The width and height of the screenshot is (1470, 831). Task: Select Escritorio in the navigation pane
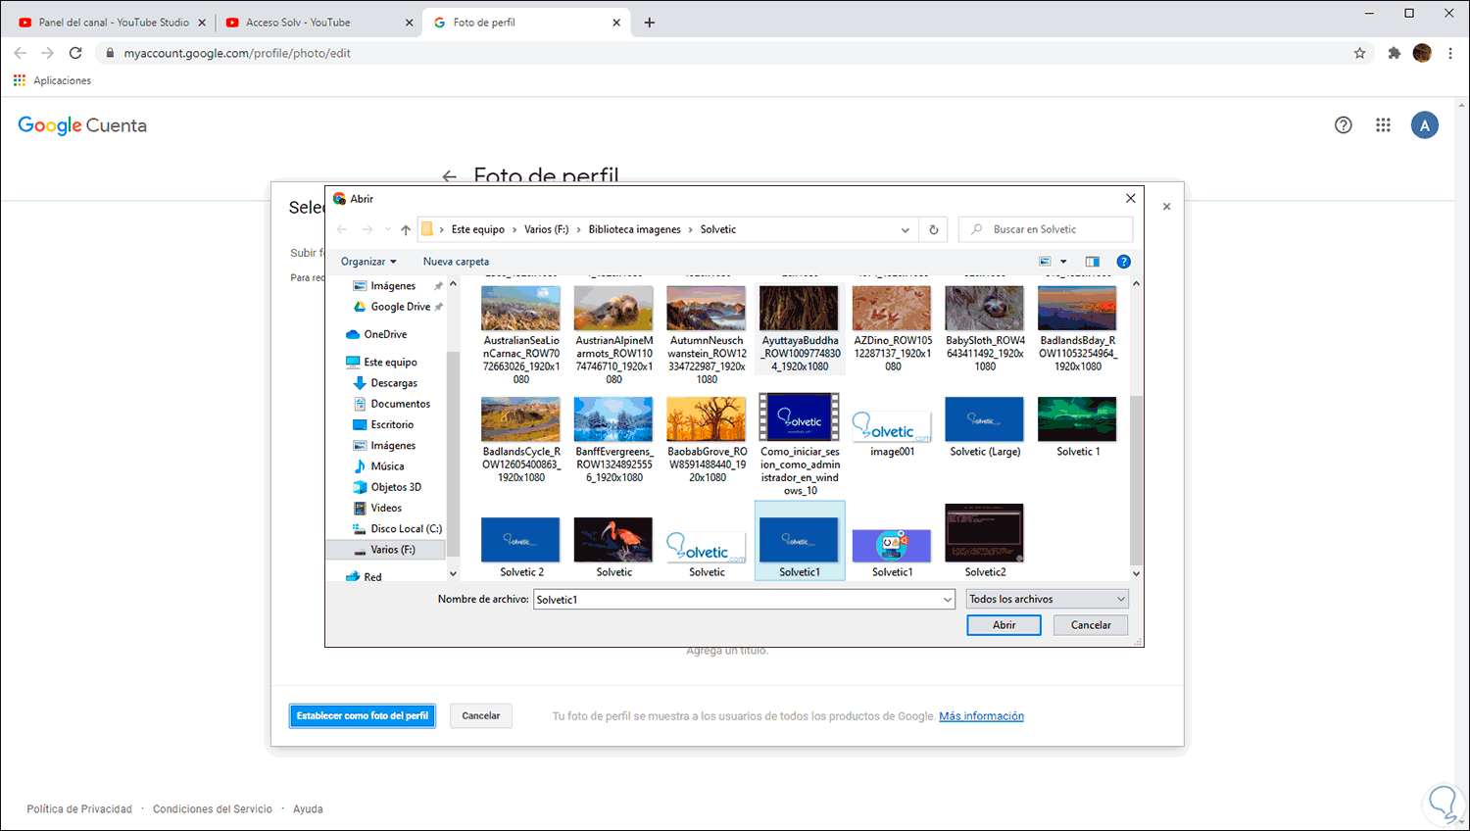(x=384, y=424)
